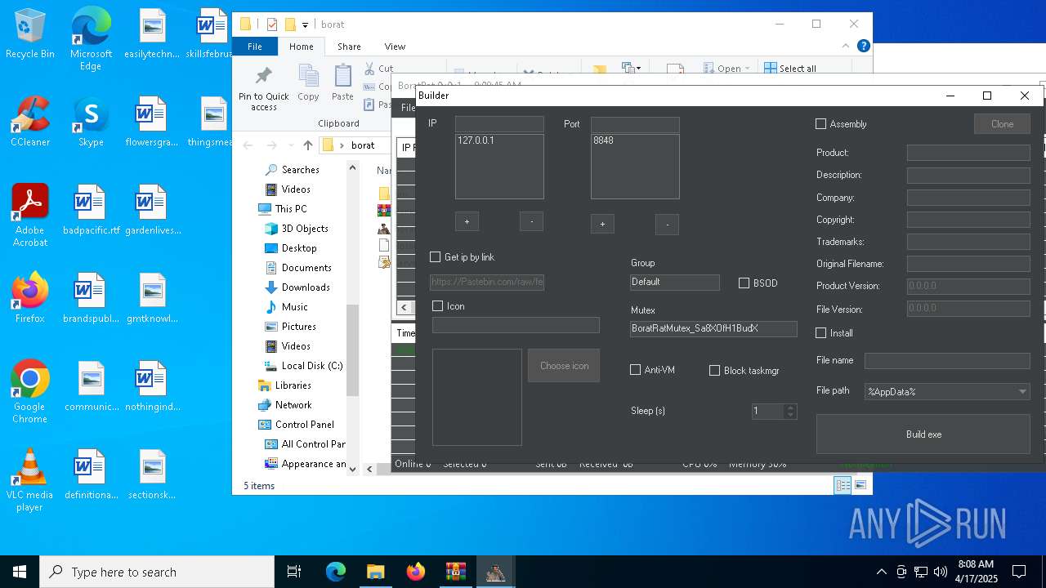Toggle the Install checkbox
Screen dimensions: 1046x588
[x=821, y=333]
